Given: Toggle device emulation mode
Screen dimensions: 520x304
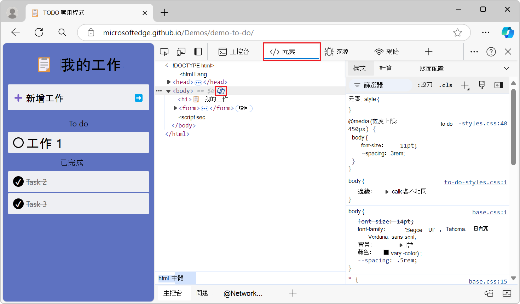Looking at the screenshot, I should (181, 52).
